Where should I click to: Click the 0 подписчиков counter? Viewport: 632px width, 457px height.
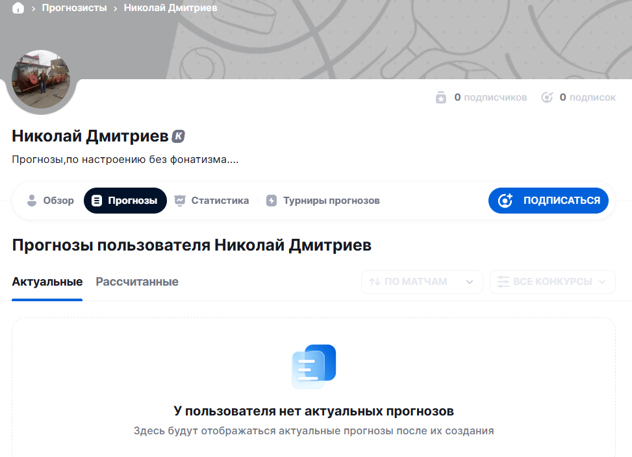tap(490, 97)
